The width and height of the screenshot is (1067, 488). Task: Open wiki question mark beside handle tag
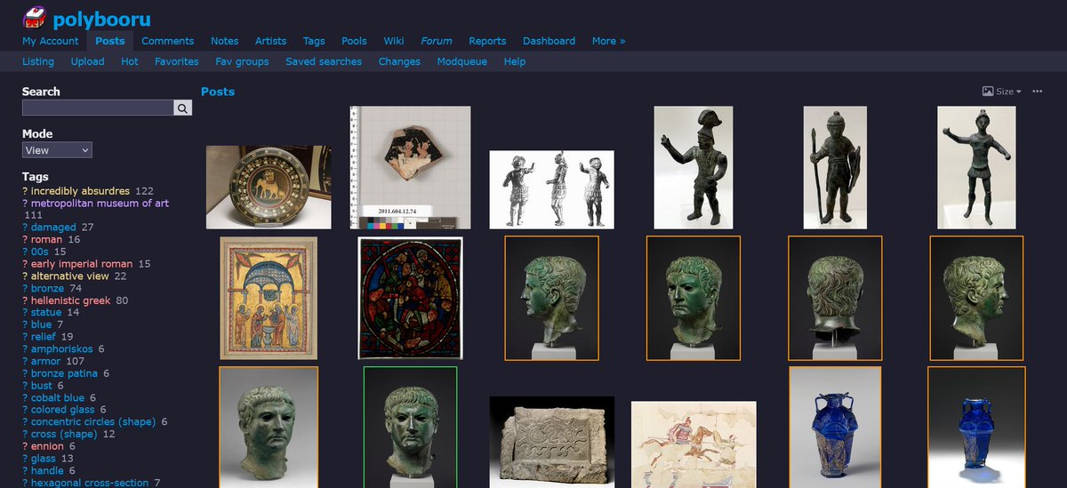pyautogui.click(x=25, y=471)
